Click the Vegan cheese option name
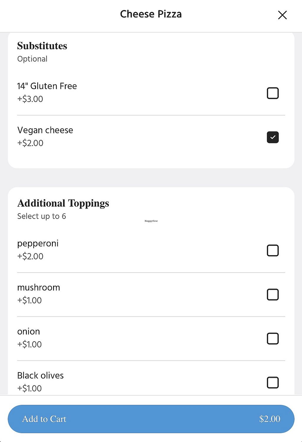302x442 pixels. [45, 130]
